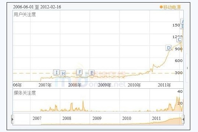The image size is (198, 132).
Task: Click the left range slider handle
Action: 12,119
